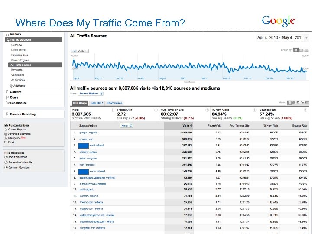Switch to the Ecommerce tab
Screen dimensions: 312x234
coord(114,103)
